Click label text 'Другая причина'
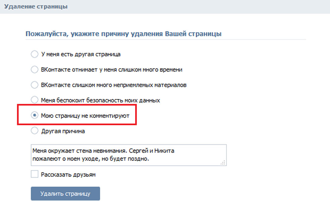Screen dimensions: 330x201 pyautogui.click(x=63, y=131)
